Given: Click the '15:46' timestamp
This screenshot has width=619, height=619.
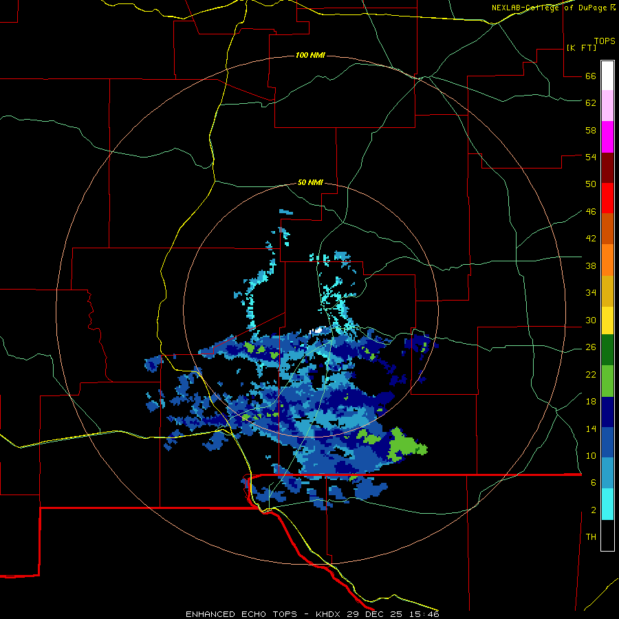Looking at the screenshot, I should (424, 614).
